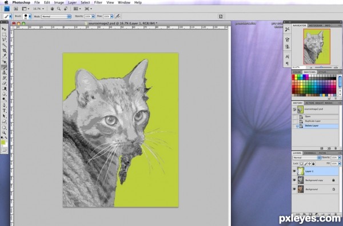Hide the Background copy layer
The width and height of the screenshot is (343, 226).
(294, 180)
